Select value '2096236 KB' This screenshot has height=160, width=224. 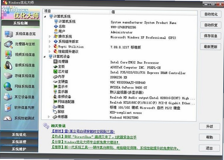pos(118,77)
